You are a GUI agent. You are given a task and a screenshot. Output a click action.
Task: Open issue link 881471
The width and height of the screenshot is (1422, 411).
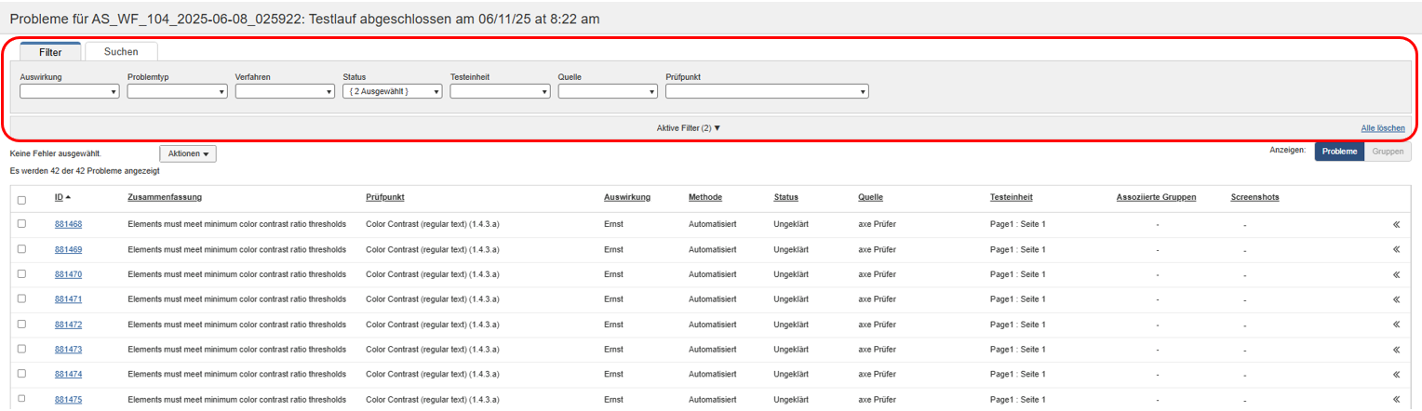[x=68, y=299]
